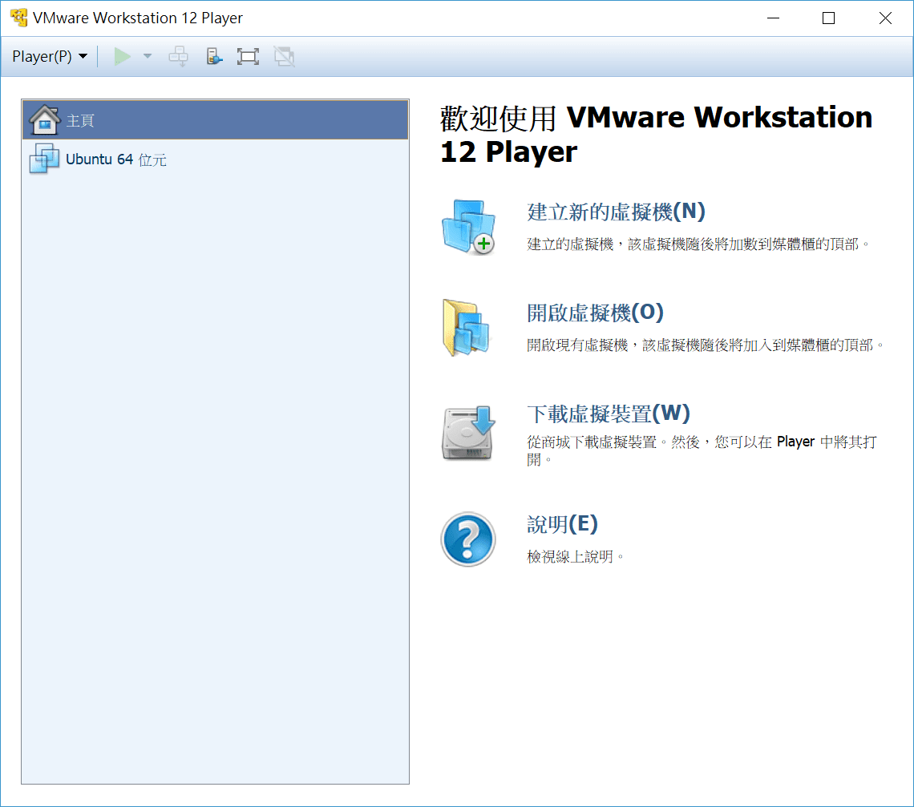The image size is (914, 807).
Task: Click the home house icon in library
Action: [x=44, y=119]
